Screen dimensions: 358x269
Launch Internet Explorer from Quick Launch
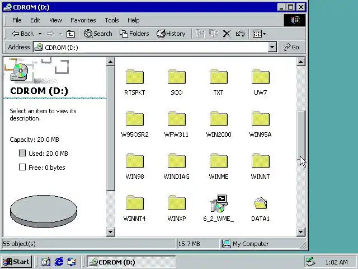pos(59,262)
